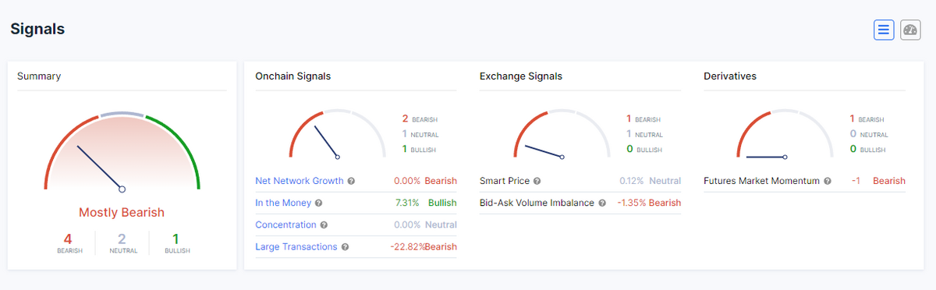Open the Concentration signal link
Image resolution: width=936 pixels, height=290 pixels.
(285, 225)
